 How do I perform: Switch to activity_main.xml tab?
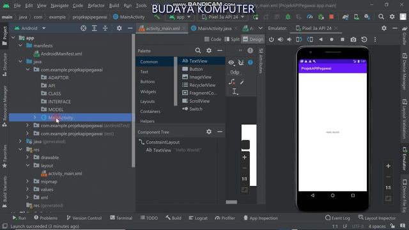tap(162, 28)
